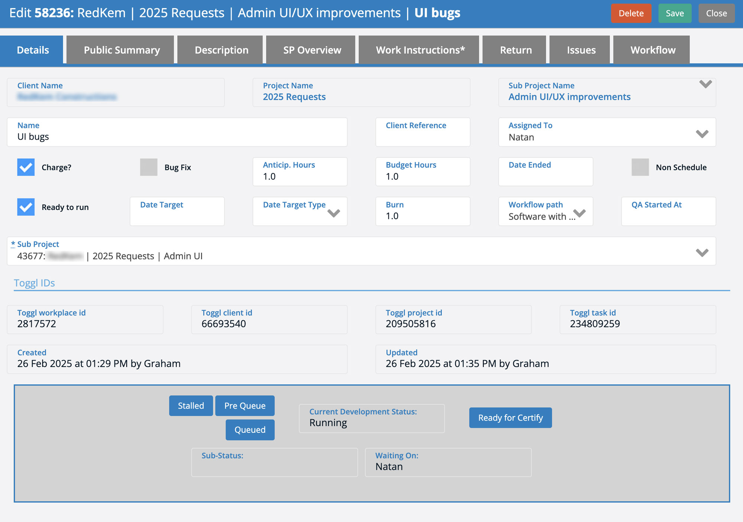The width and height of the screenshot is (743, 522).
Task: Uncheck the Charge? checkbox
Action: click(x=26, y=167)
